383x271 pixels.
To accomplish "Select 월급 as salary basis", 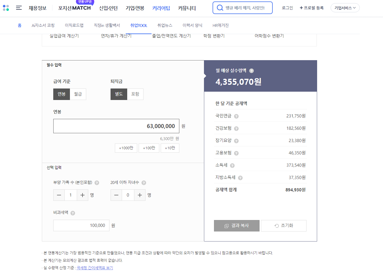I will pyautogui.click(x=78, y=94).
